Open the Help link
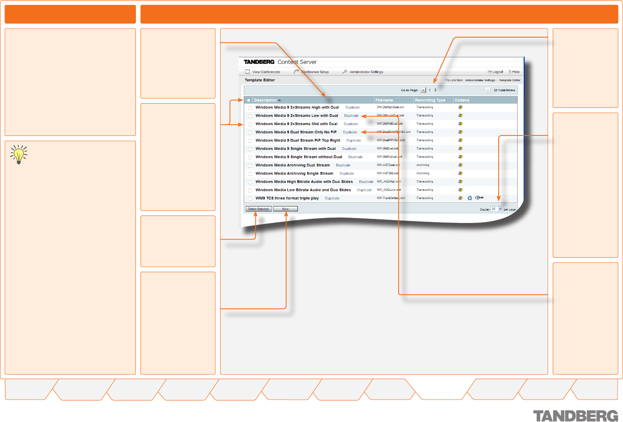The width and height of the screenshot is (623, 422). 516,72
